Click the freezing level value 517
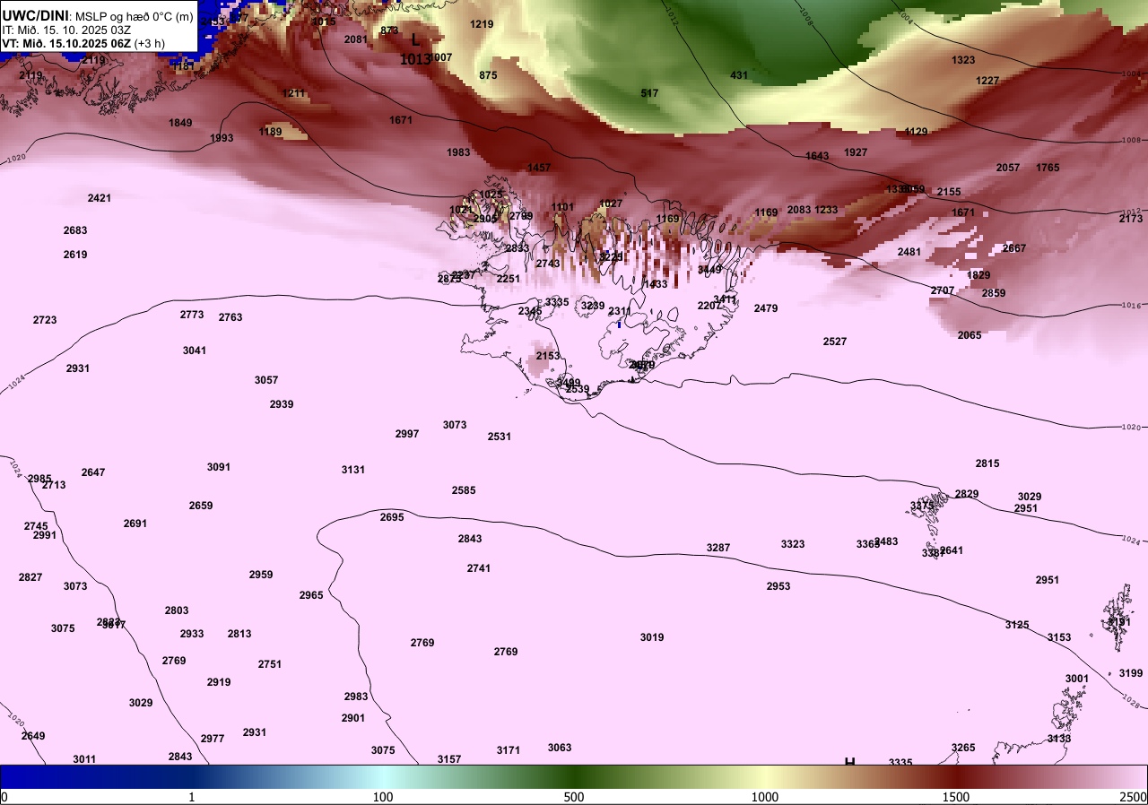The width and height of the screenshot is (1148, 805). coord(650,93)
